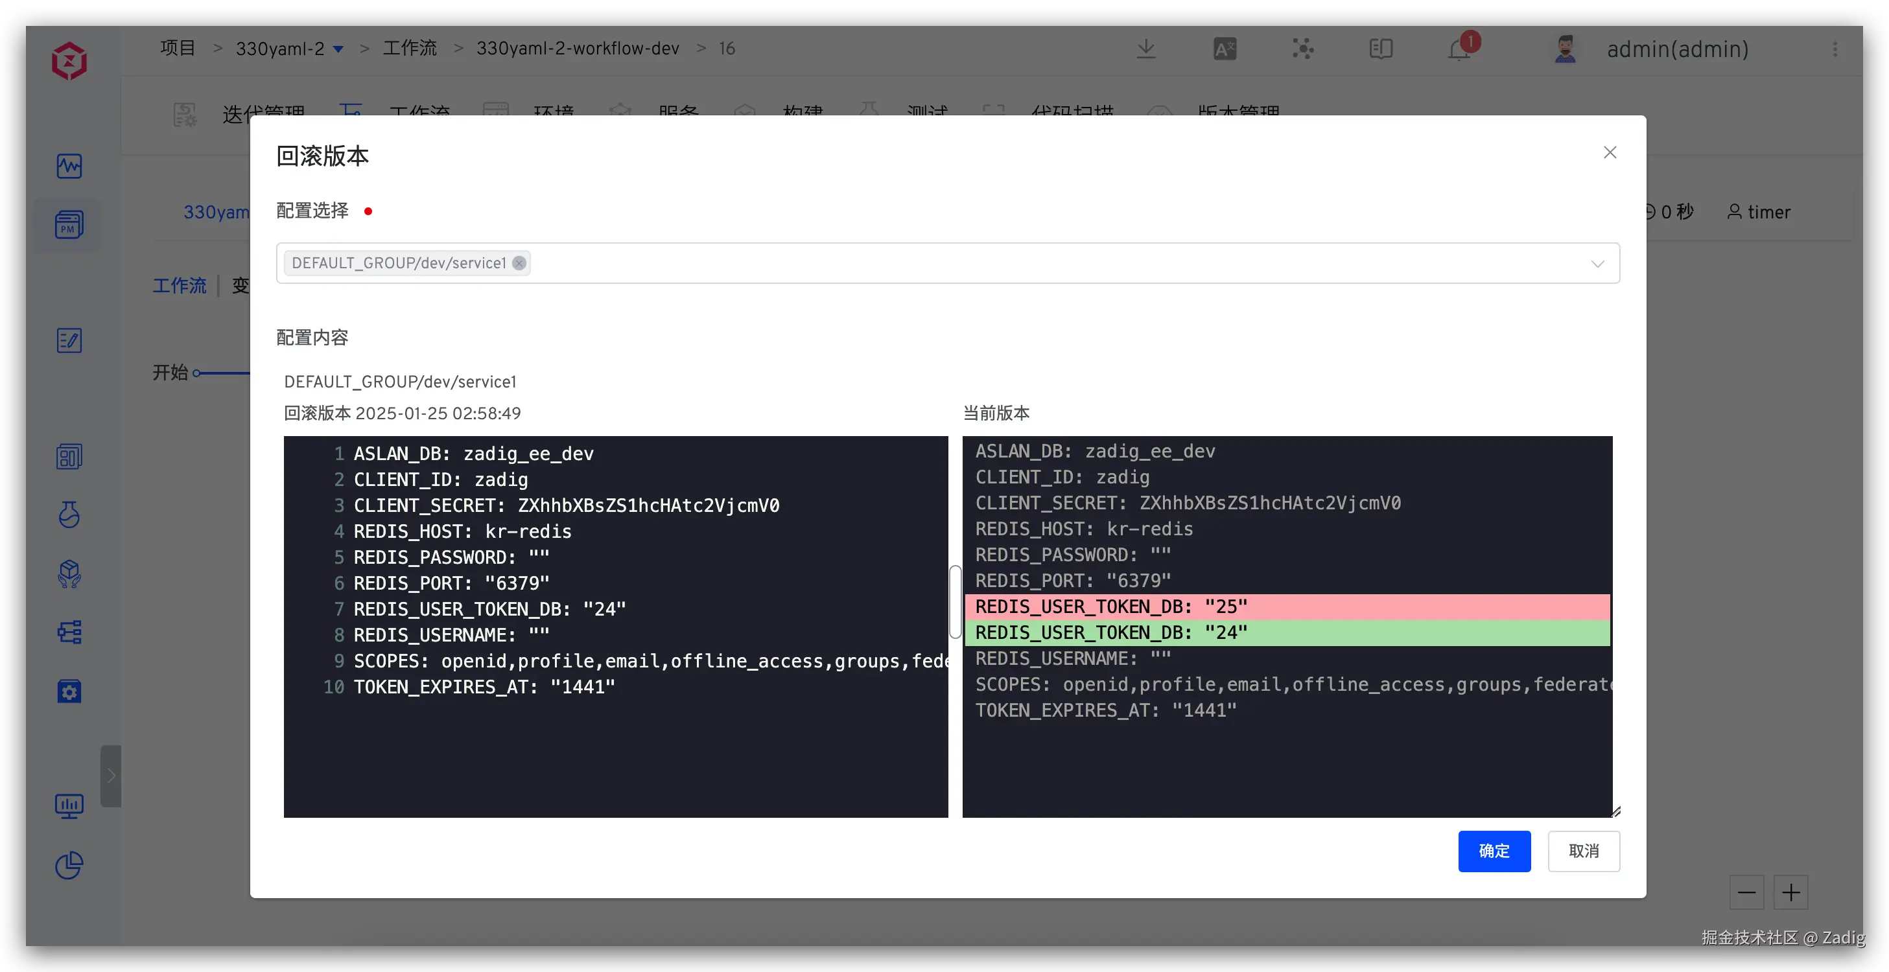Click the diff panel divider handle

tap(955, 602)
